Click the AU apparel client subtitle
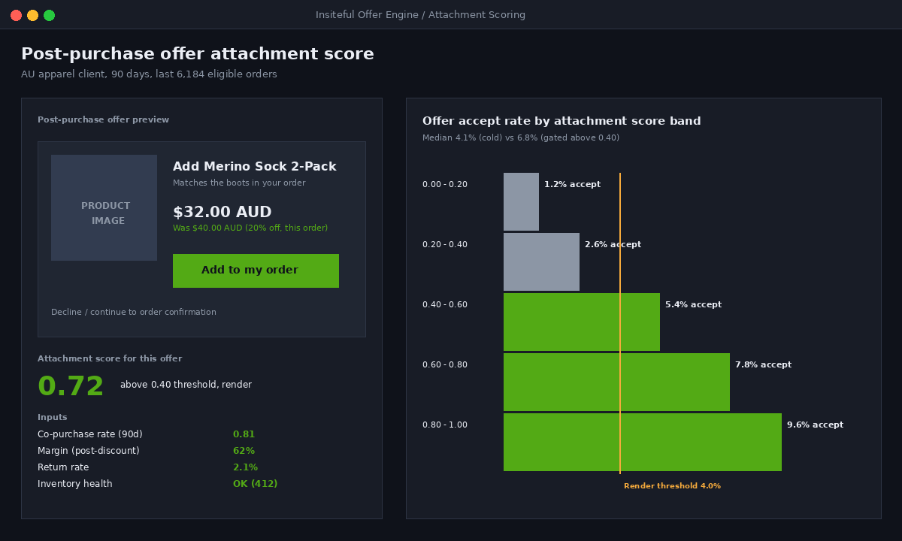The width and height of the screenshot is (902, 541). click(149, 74)
